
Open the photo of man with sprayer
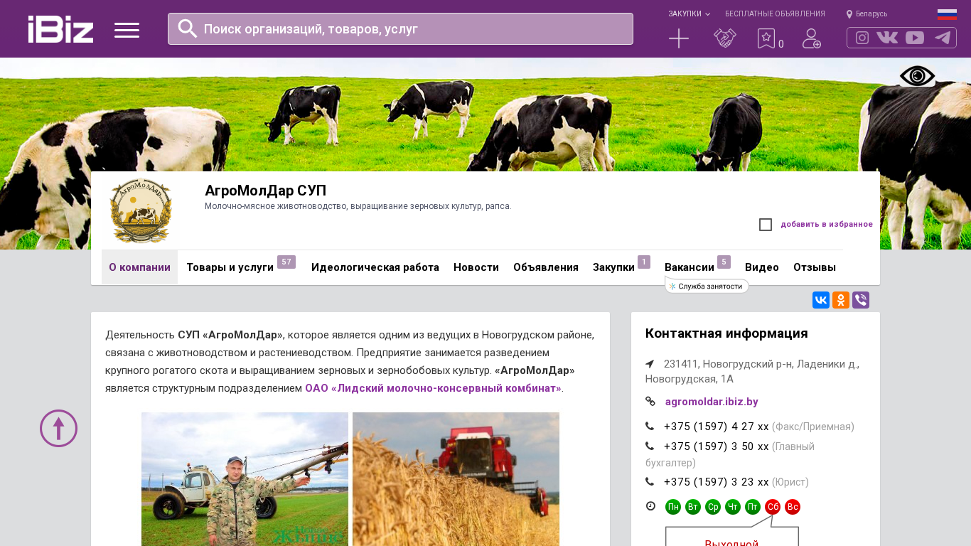245,479
